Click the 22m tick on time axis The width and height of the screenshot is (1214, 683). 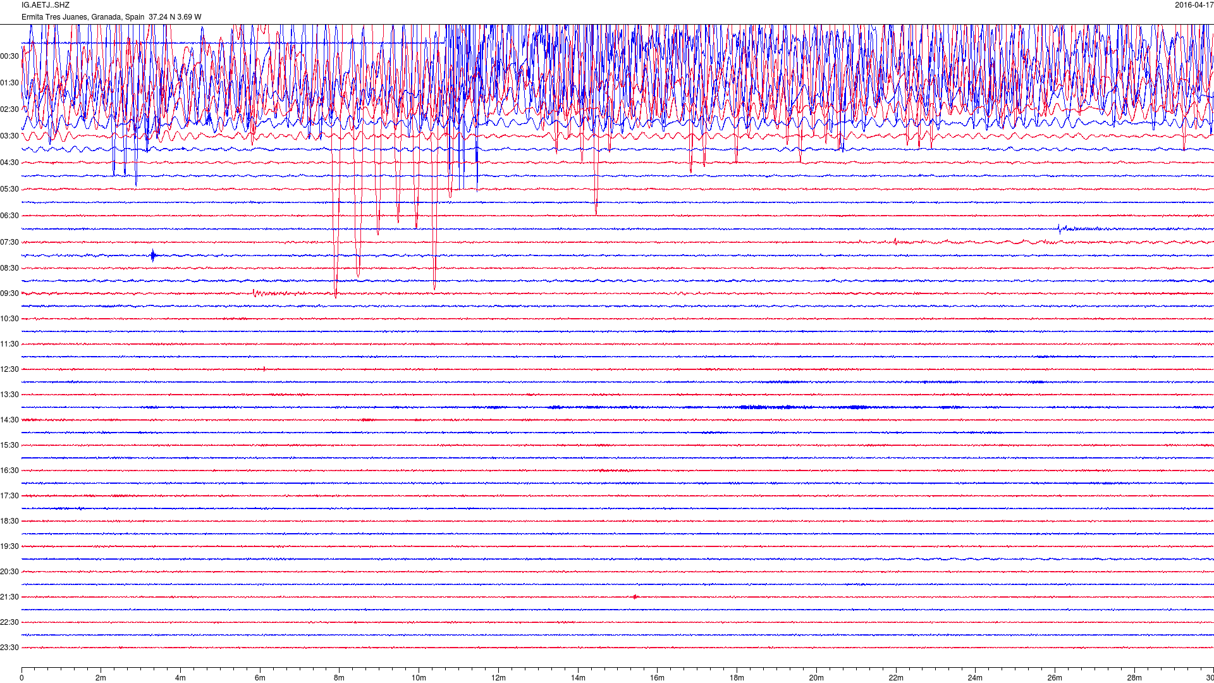pyautogui.click(x=896, y=678)
